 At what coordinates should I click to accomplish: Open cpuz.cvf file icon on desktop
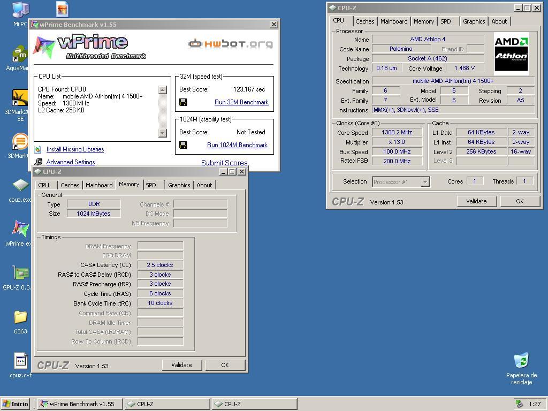pos(20,361)
